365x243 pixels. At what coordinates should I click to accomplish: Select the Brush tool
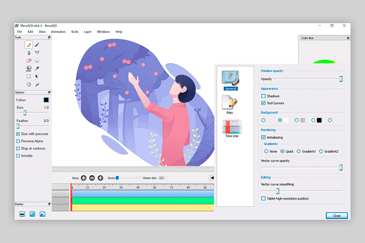(37, 44)
